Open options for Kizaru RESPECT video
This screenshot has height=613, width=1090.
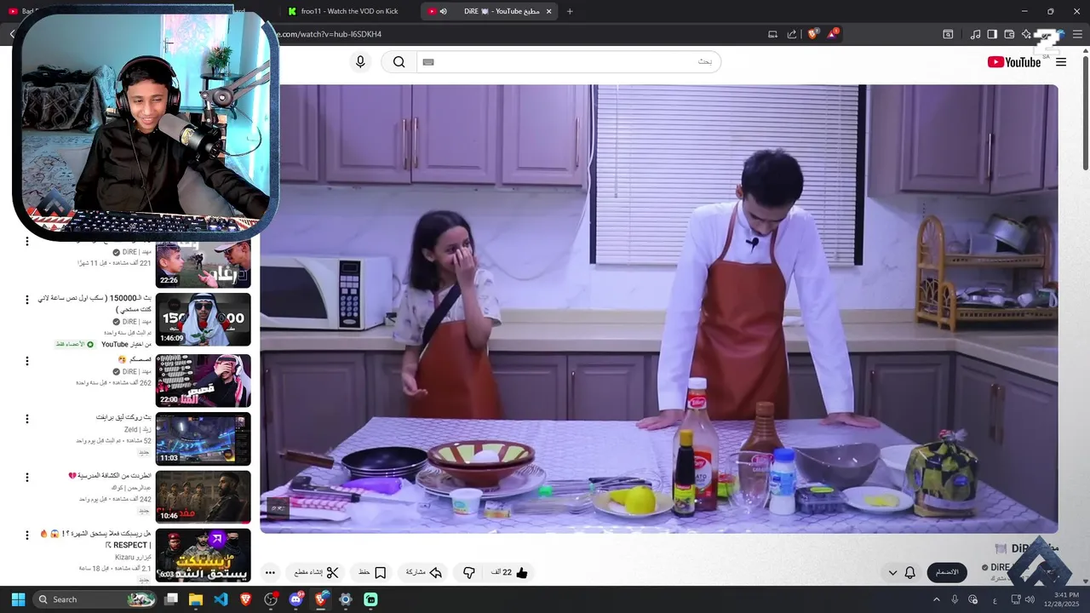coord(26,535)
